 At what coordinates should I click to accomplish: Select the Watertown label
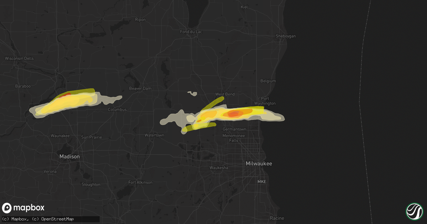coord(154,135)
